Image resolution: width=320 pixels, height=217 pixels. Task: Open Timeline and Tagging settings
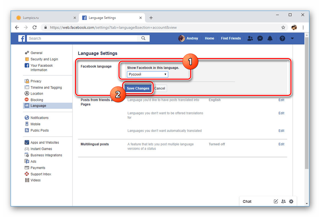46,88
